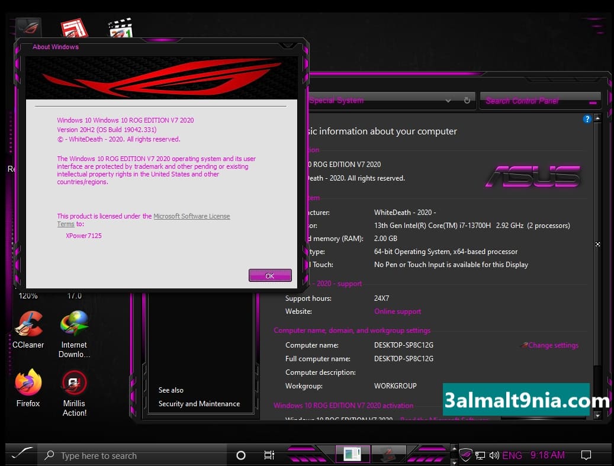Launch Firefox from desktop

click(x=28, y=388)
